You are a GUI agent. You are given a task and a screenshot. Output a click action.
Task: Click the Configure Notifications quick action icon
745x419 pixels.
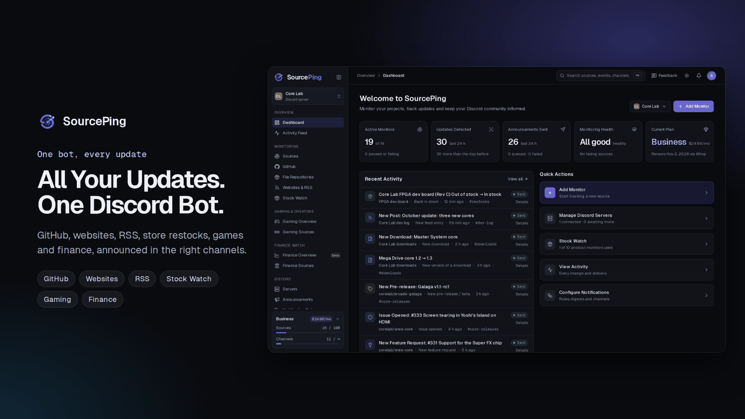(550, 296)
